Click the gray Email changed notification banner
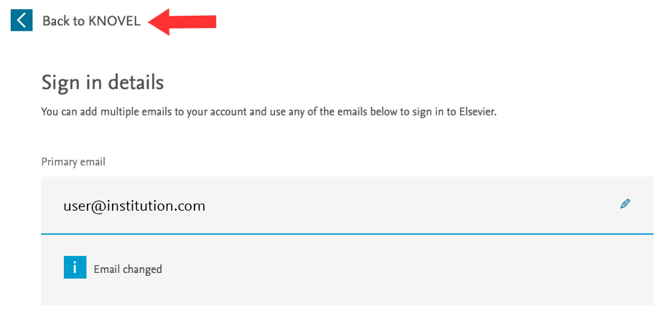This screenshot has height=321, width=672. [x=359, y=269]
